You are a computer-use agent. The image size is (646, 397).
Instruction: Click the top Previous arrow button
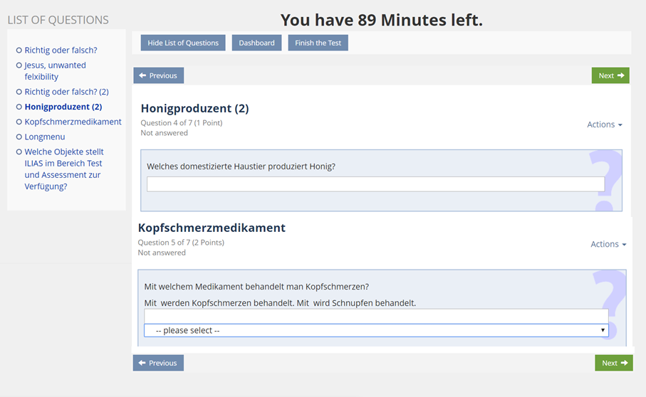point(158,75)
